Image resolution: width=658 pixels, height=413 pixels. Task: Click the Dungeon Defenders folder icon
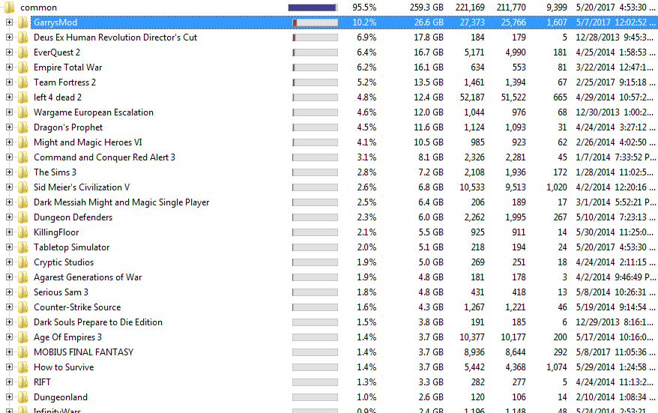click(22, 217)
